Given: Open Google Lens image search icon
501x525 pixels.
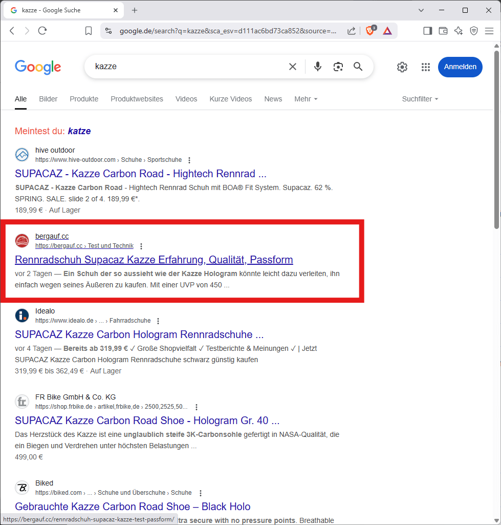Looking at the screenshot, I should coord(338,67).
